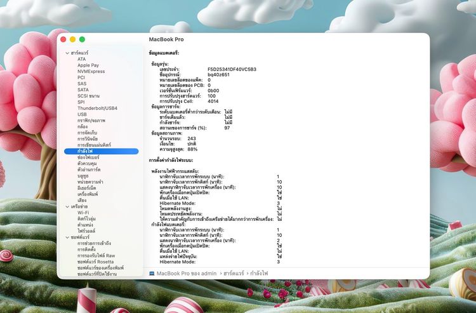Open ซอฟต์แวร์ Rosetta in the sidebar
Screen dimensions: 476x313
[96, 262]
